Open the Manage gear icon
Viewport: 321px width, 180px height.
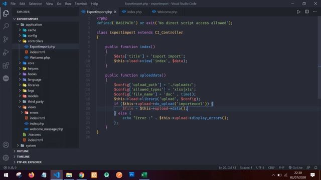(6, 157)
